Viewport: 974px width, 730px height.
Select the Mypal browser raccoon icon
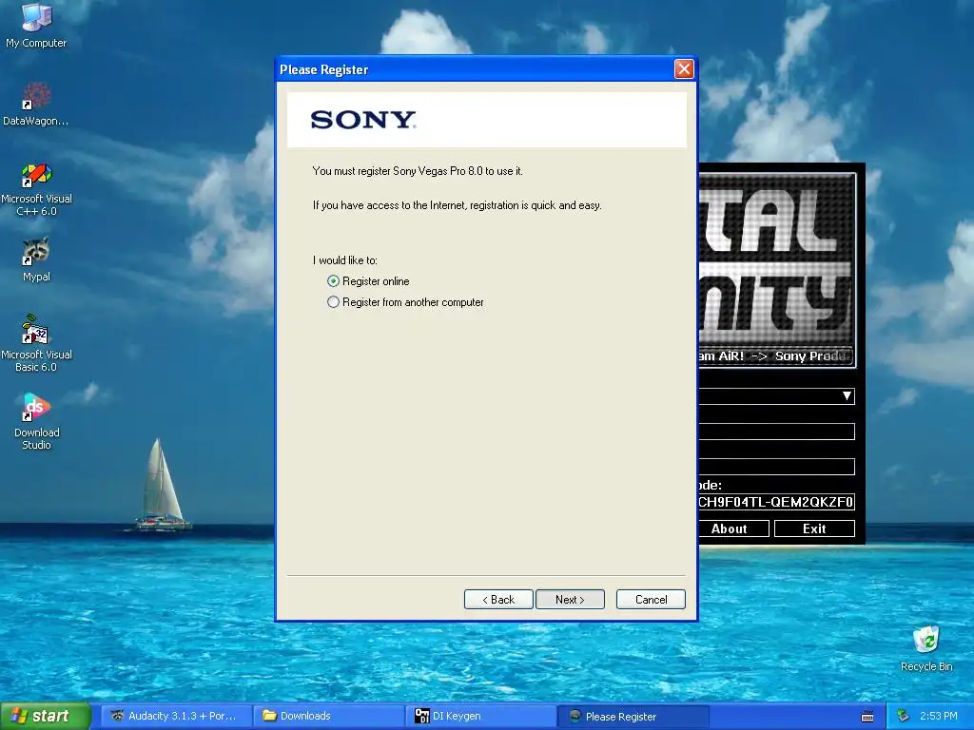(36, 259)
